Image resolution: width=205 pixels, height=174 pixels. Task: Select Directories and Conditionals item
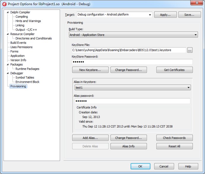[x=34, y=38]
